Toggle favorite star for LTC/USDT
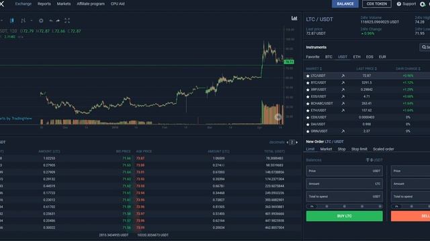 point(308,76)
